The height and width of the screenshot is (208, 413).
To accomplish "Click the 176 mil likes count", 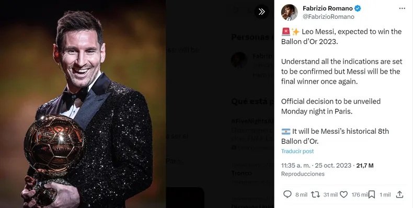I will pos(360,194).
